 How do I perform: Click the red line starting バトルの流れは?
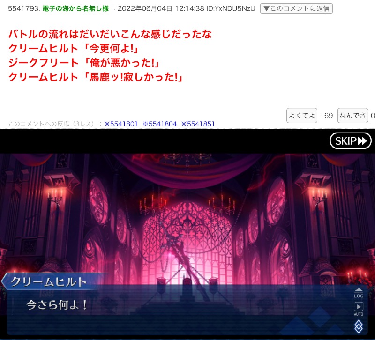(110, 34)
